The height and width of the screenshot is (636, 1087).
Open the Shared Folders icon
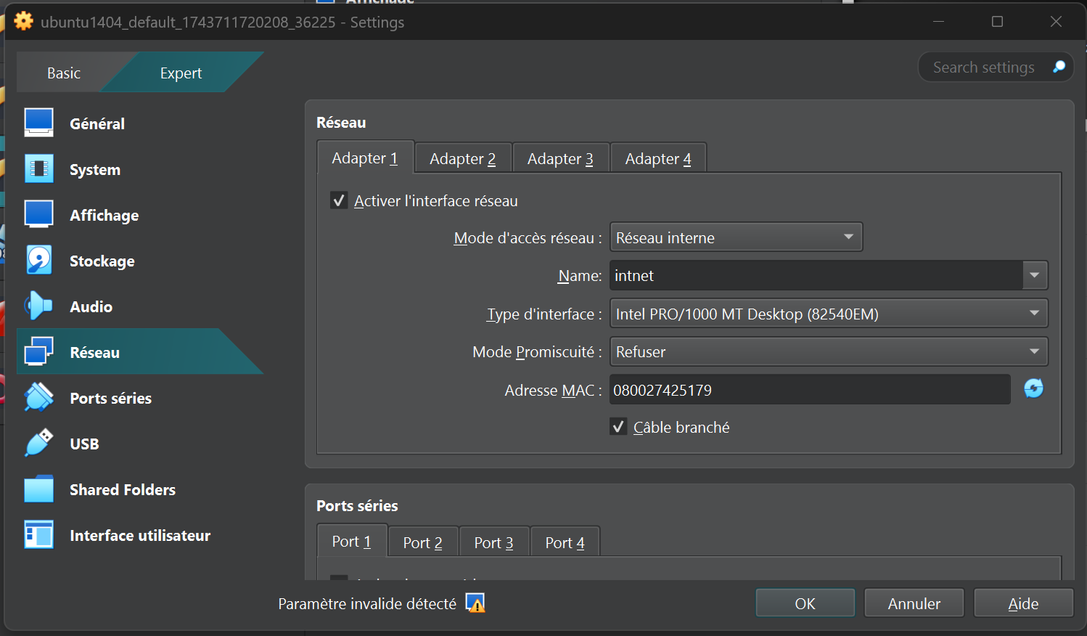point(39,489)
